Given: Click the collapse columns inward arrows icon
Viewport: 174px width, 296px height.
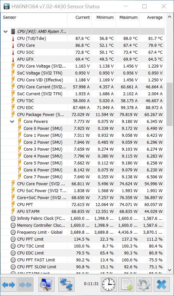Looking at the screenshot, I should point(25,284).
